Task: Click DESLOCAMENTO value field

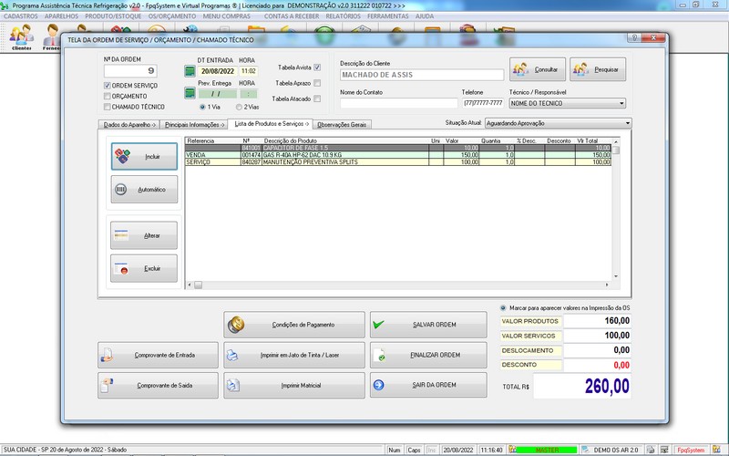Action: click(597, 350)
